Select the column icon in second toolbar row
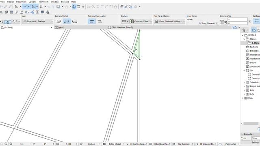 pos(22,12)
